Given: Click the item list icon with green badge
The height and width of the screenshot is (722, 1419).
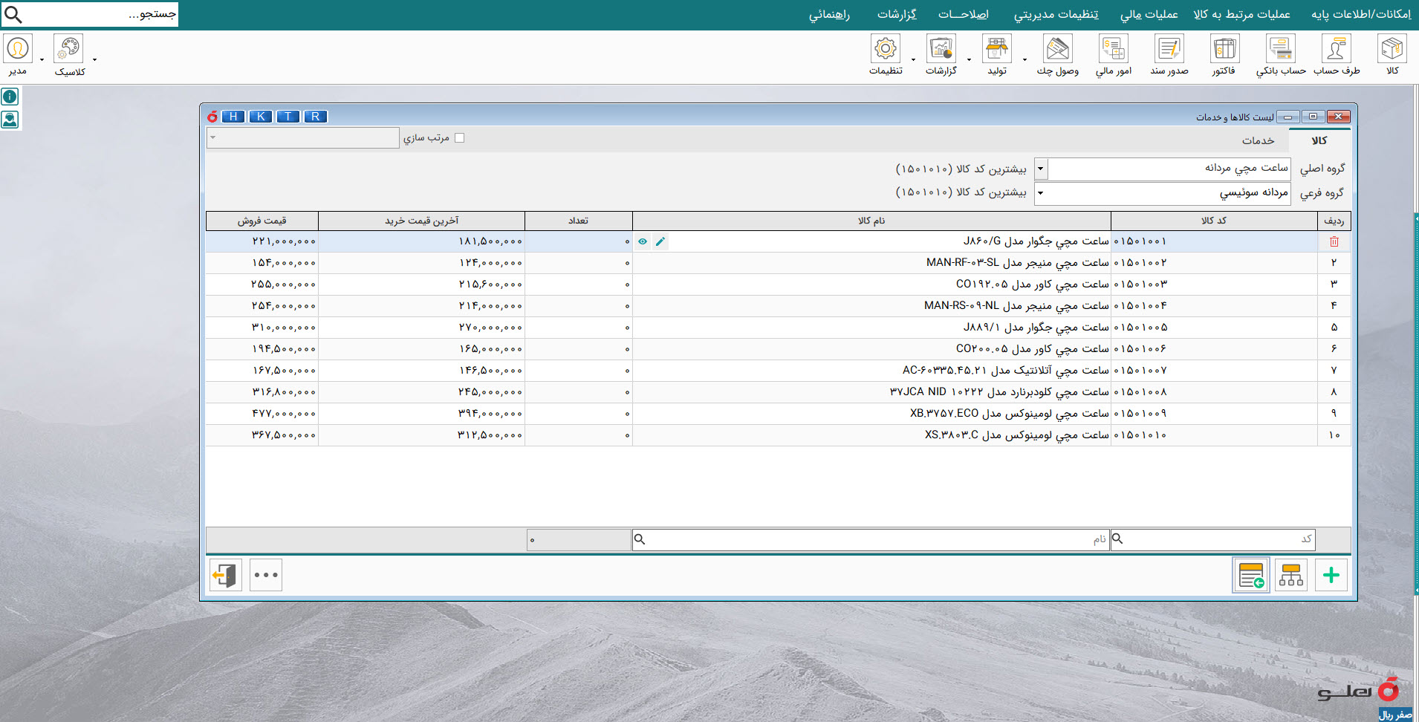Looking at the screenshot, I should (1251, 575).
